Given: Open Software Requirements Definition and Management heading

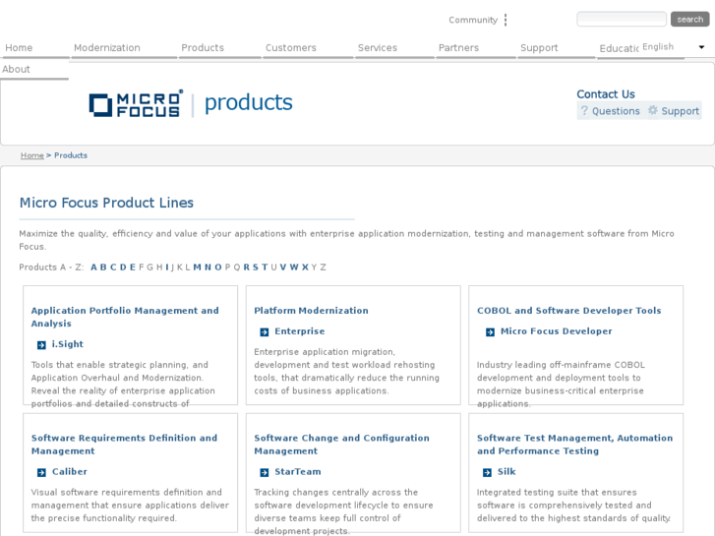Looking at the screenshot, I should [124, 445].
